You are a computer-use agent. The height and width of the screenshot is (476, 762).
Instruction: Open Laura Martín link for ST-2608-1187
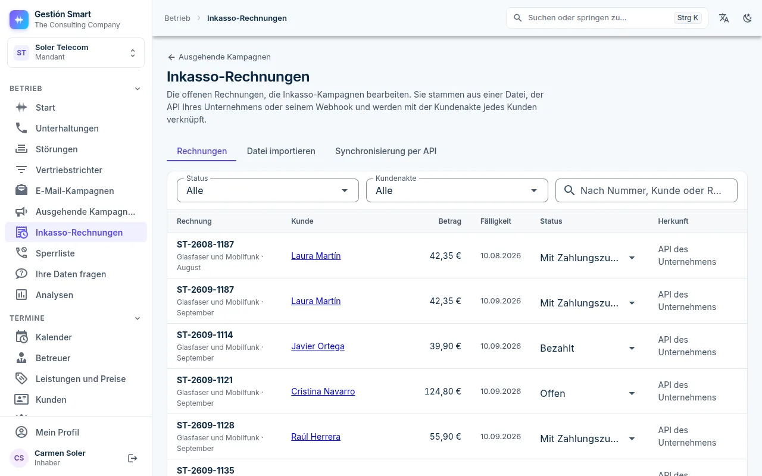point(316,256)
